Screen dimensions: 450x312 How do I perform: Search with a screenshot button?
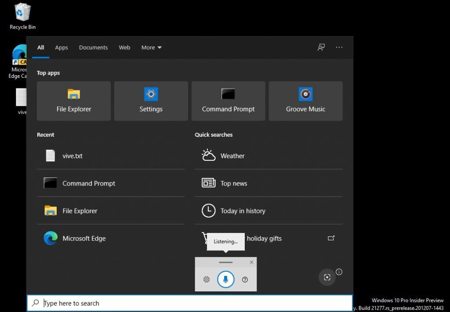(327, 277)
